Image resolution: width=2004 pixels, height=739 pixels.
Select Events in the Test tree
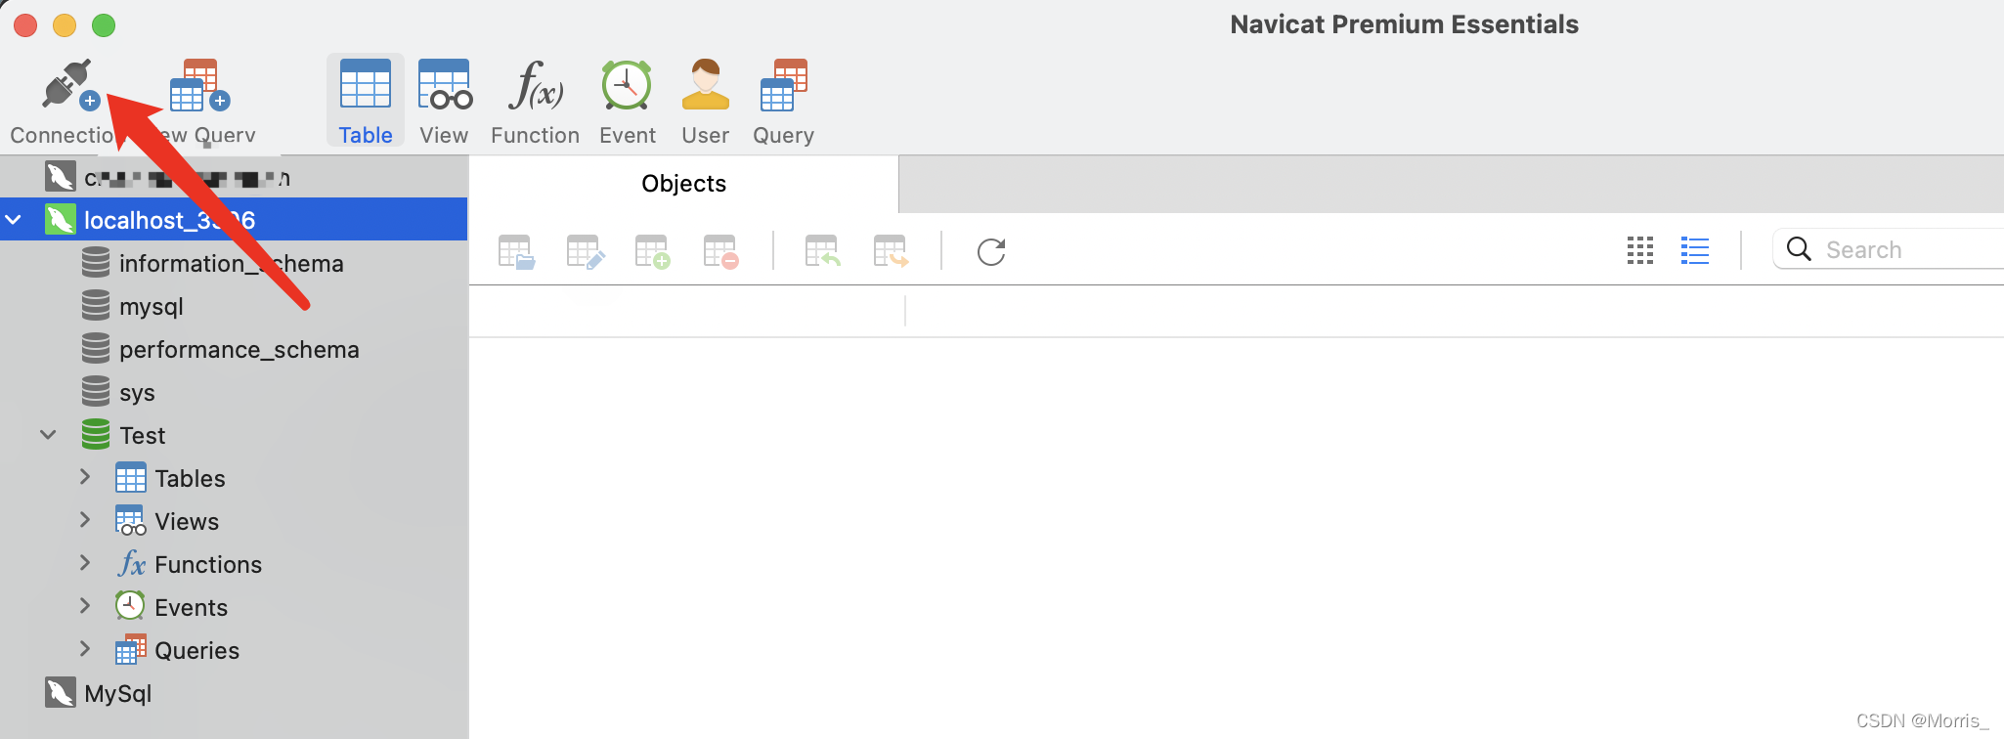click(191, 607)
